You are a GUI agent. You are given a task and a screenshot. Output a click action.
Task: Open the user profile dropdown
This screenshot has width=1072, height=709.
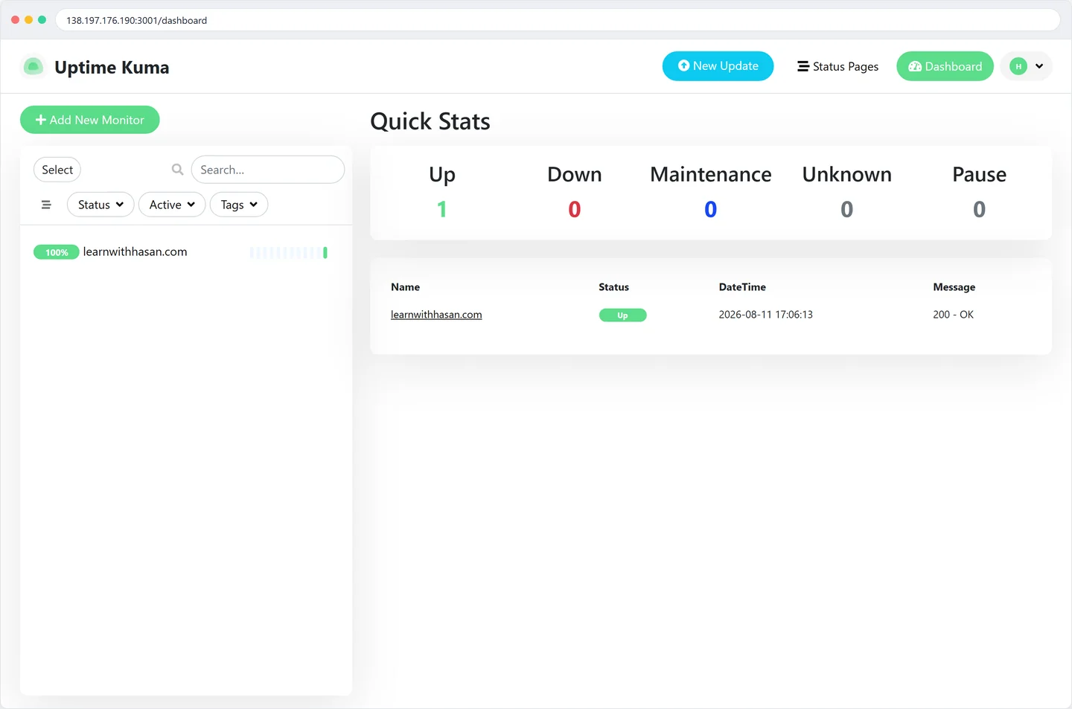[1027, 66]
